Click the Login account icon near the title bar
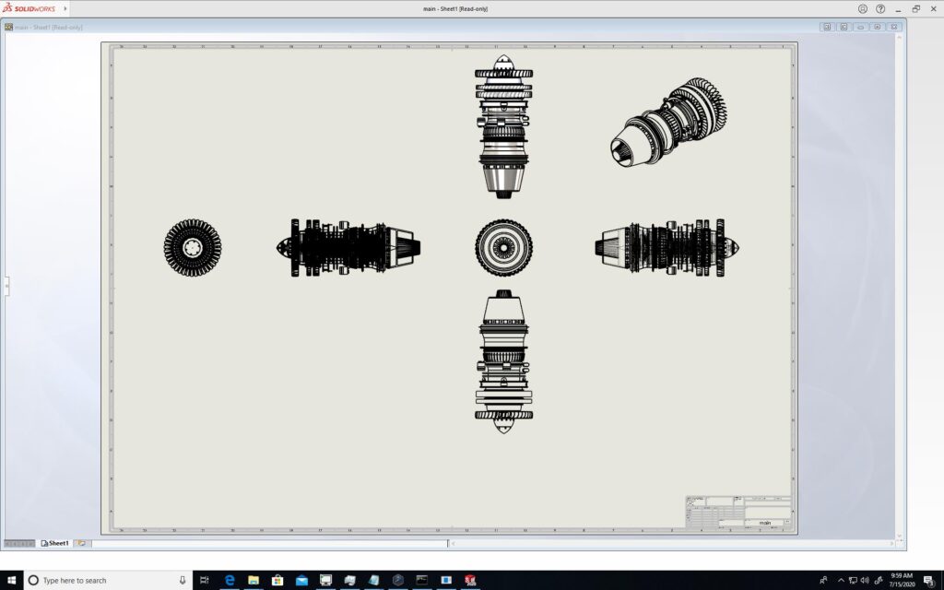Image resolution: width=944 pixels, height=590 pixels. pyautogui.click(x=863, y=9)
